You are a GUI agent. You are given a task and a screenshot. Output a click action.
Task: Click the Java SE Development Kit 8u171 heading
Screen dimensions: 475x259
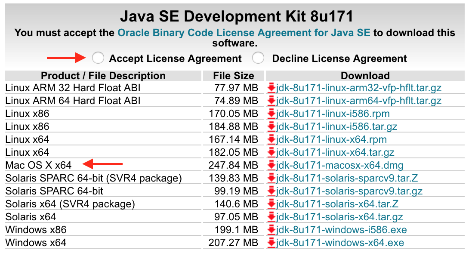pos(237,16)
